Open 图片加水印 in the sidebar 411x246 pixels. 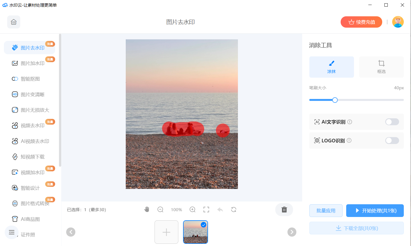click(x=29, y=63)
